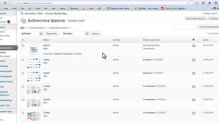Open the Clip2Net mac screen bookmark
Screen dimensions: 219x123
[x=147, y=9]
